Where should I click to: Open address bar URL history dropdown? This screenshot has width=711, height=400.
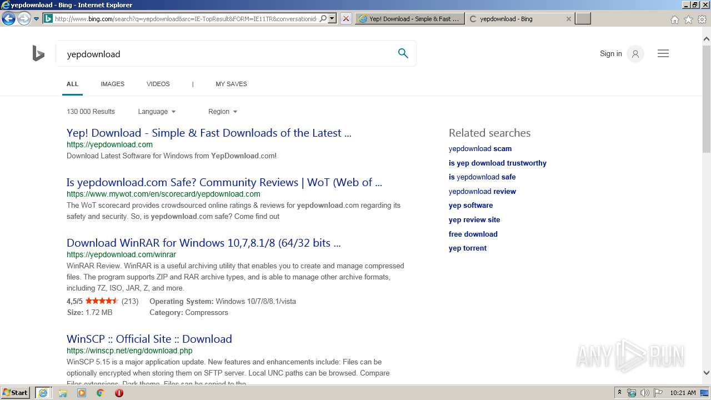pyautogui.click(x=332, y=19)
